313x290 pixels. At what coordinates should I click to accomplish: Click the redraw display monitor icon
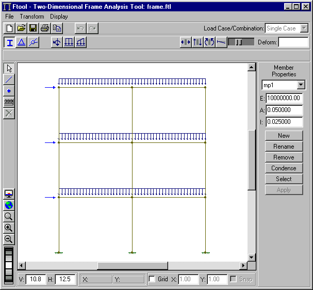click(9, 194)
